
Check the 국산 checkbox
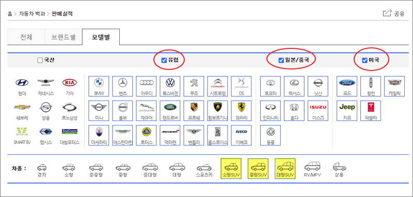40,61
